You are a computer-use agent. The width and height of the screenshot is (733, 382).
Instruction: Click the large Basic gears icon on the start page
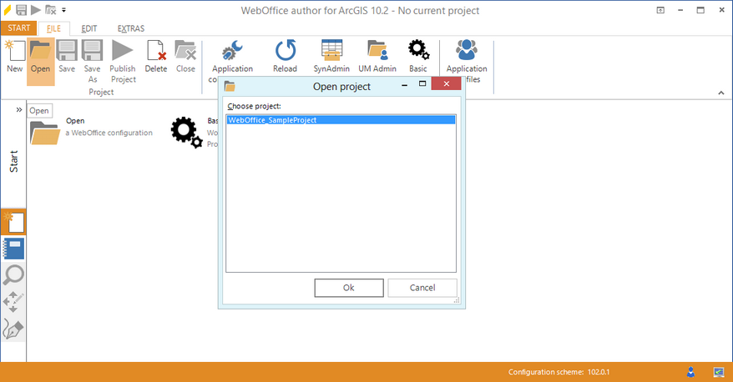click(x=186, y=132)
